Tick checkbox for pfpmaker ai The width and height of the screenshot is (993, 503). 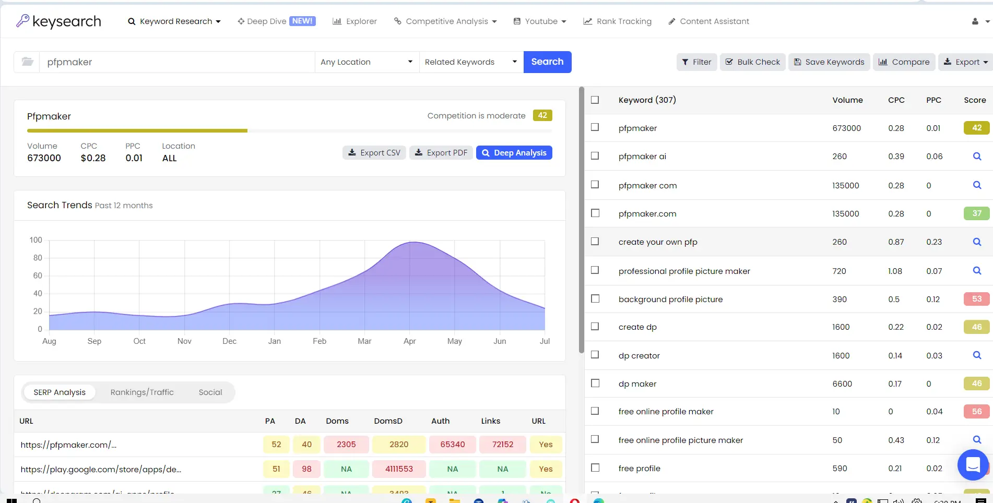coord(595,155)
